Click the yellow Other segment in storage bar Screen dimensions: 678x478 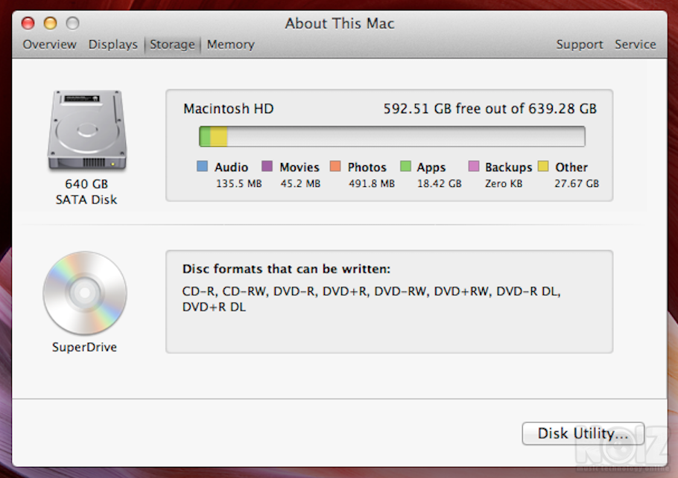click(219, 136)
